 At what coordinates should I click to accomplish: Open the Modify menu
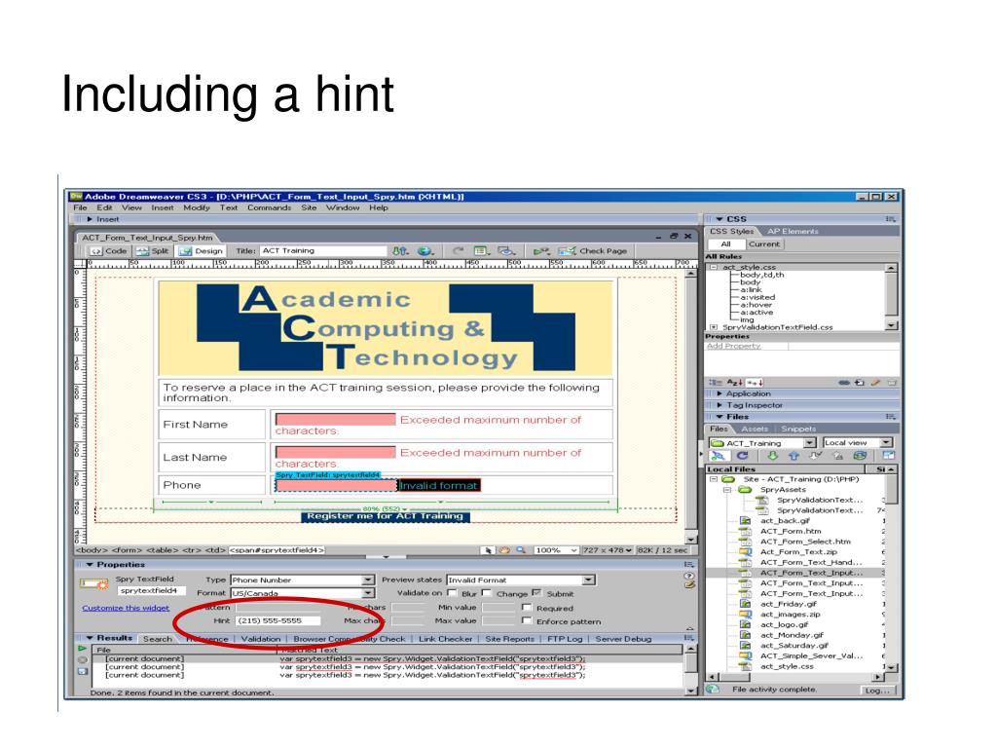(x=197, y=208)
